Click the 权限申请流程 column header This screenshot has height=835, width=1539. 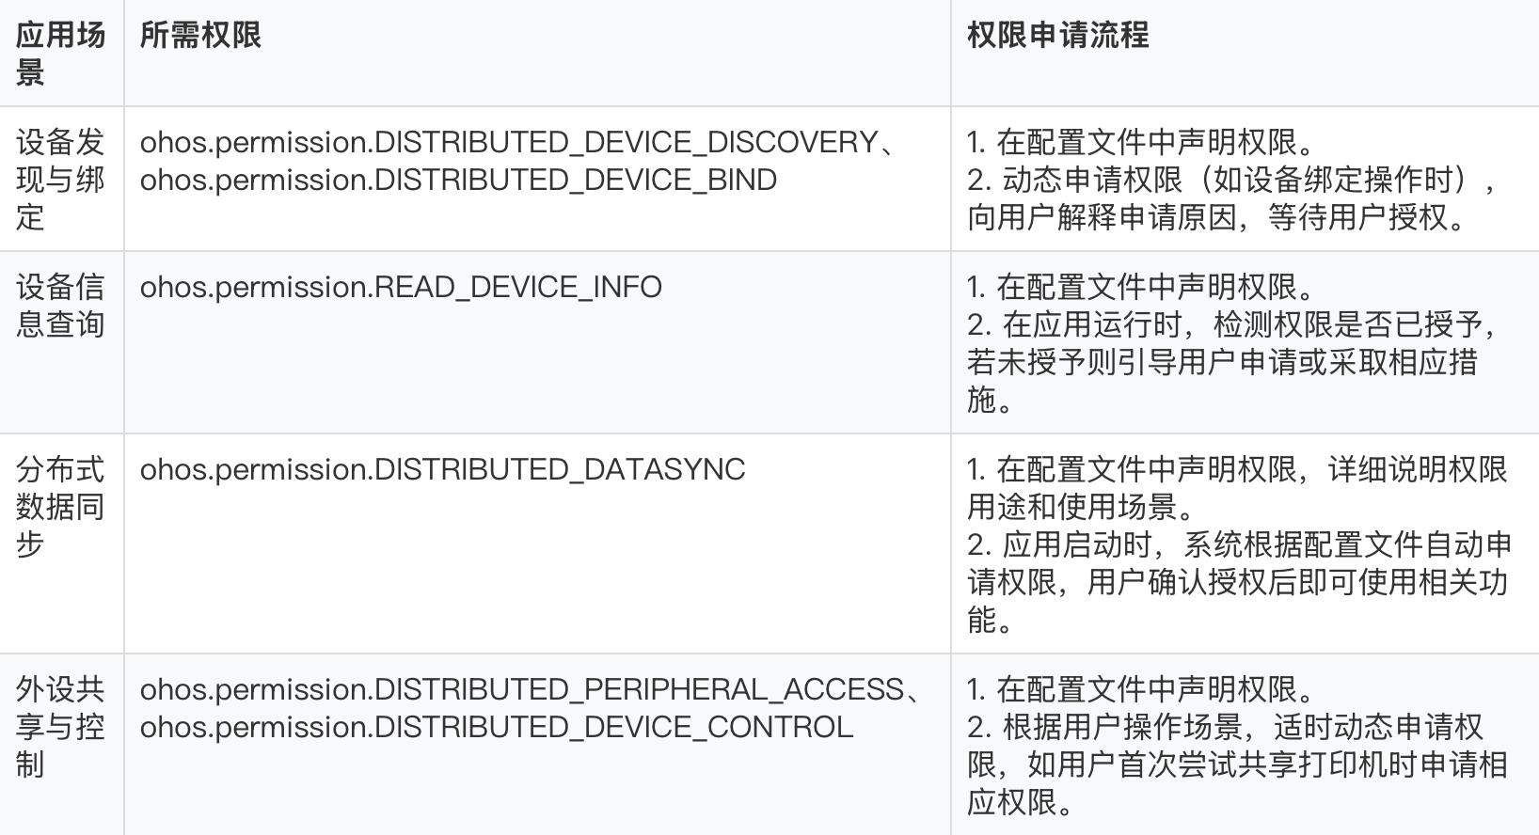click(1057, 35)
